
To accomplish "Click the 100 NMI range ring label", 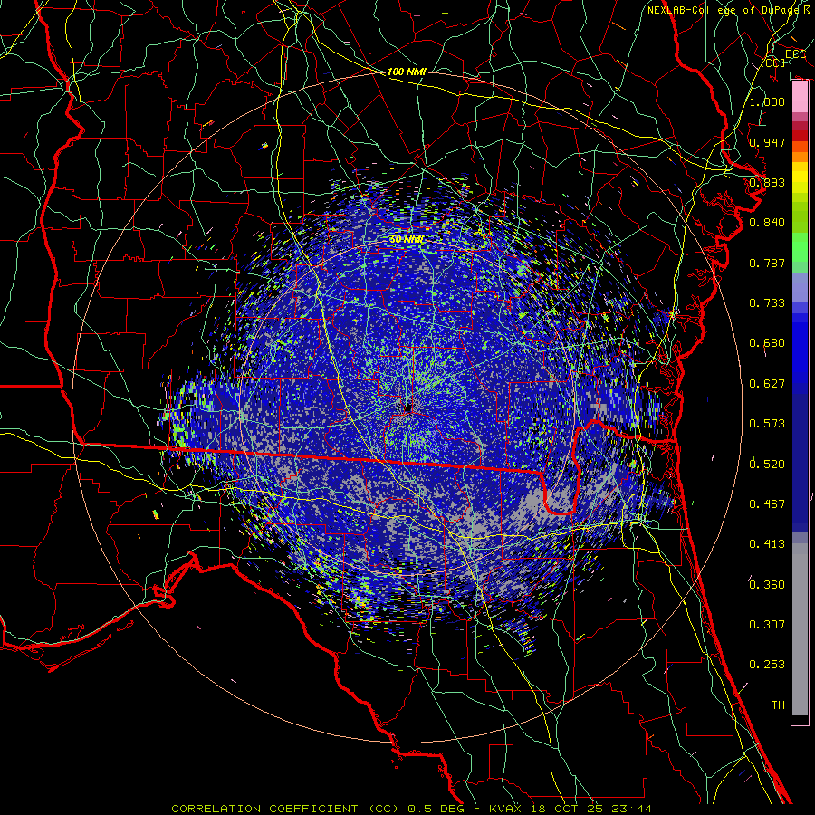I will click(x=407, y=72).
